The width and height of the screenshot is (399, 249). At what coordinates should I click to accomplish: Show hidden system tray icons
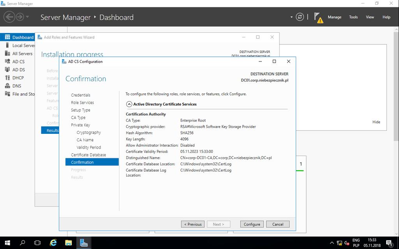click(332, 243)
